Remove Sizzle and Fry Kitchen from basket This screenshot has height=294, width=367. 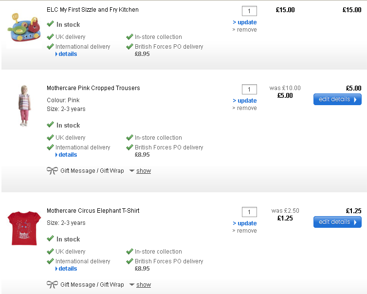[246, 30]
